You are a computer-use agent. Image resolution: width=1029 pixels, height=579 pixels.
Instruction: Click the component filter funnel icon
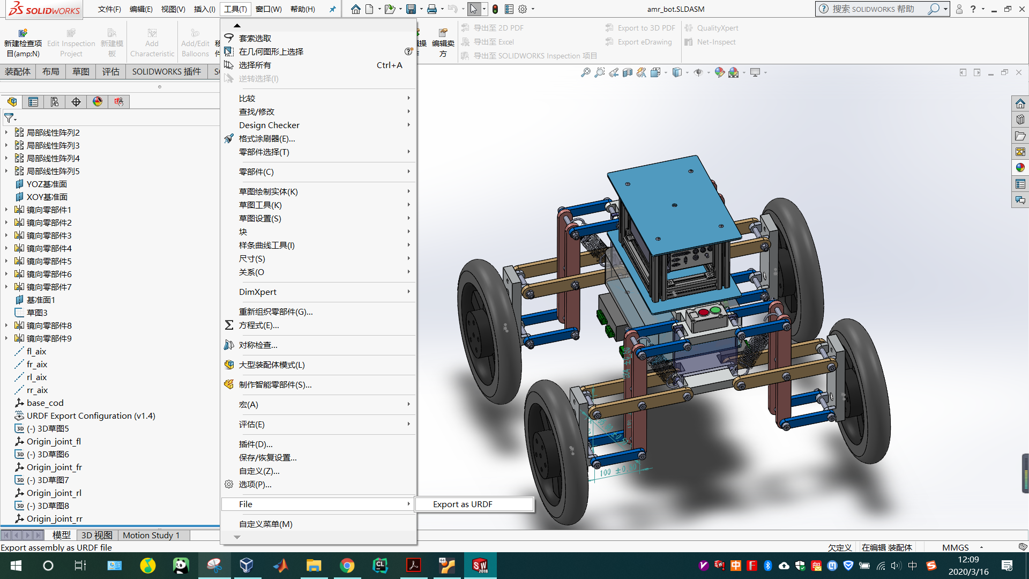click(x=8, y=118)
